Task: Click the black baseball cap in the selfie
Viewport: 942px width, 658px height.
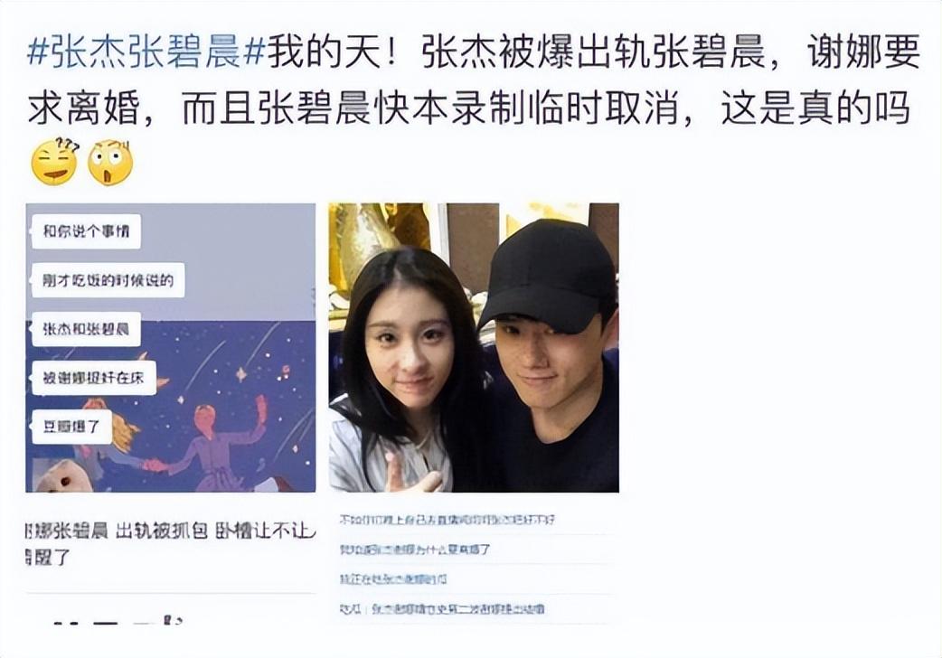Action: 547,277
